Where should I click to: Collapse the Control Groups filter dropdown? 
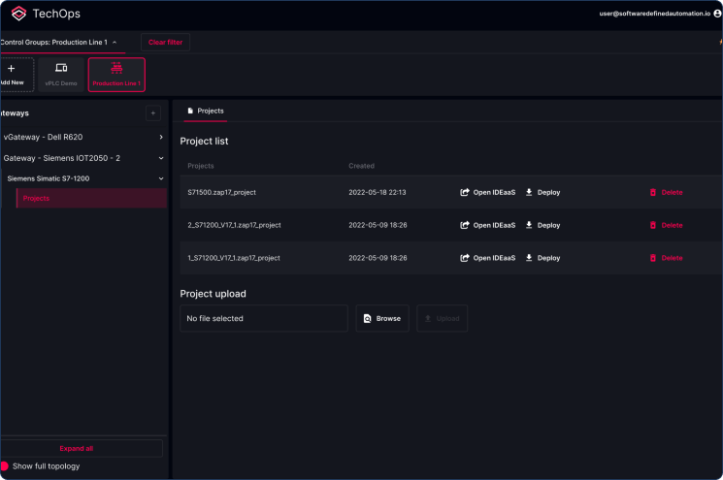point(115,43)
